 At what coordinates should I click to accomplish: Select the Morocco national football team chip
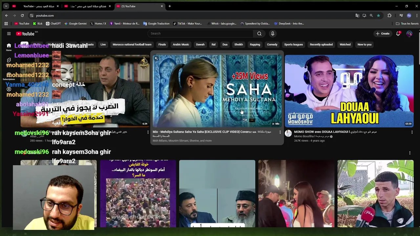(132, 45)
